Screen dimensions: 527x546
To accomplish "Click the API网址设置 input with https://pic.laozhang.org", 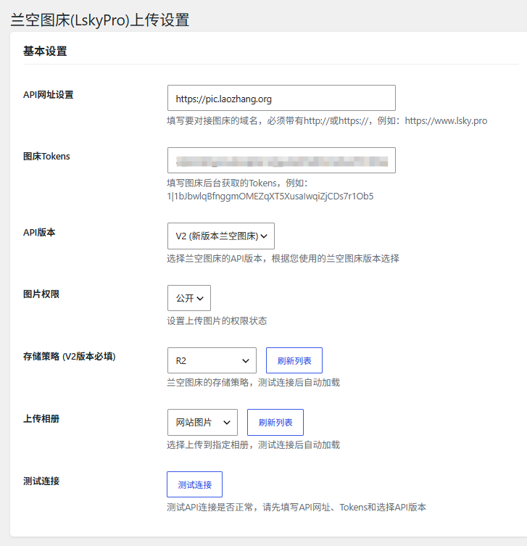I will coord(281,98).
